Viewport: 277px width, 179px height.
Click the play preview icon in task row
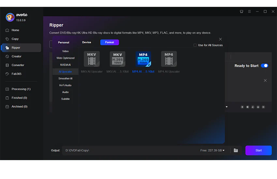[242, 107]
